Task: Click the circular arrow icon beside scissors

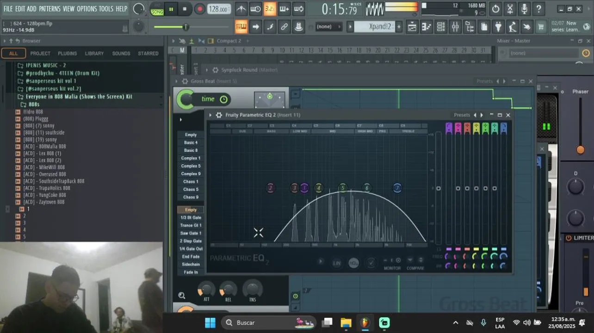Action: pyautogui.click(x=495, y=9)
